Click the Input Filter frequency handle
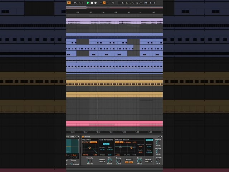The height and width of the screenshot is (172, 229). 90,148
